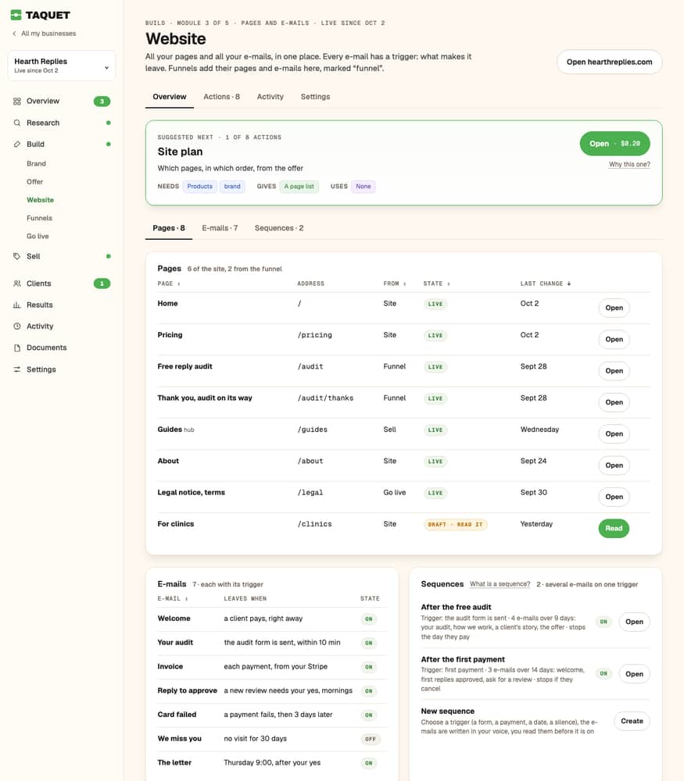Toggle the Reply to approve ON state

tap(368, 691)
